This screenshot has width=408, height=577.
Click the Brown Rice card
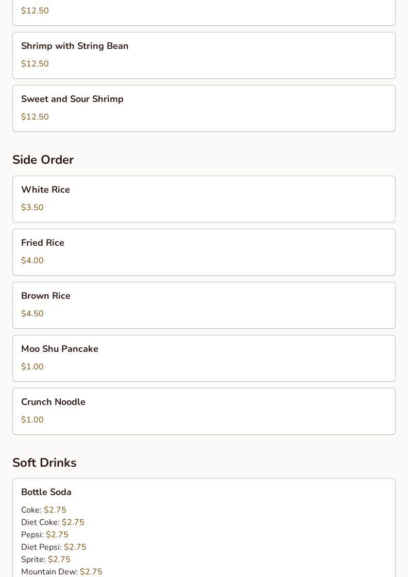pos(204,305)
